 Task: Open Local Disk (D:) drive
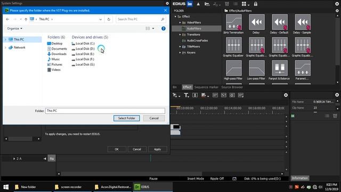[x=83, y=49]
